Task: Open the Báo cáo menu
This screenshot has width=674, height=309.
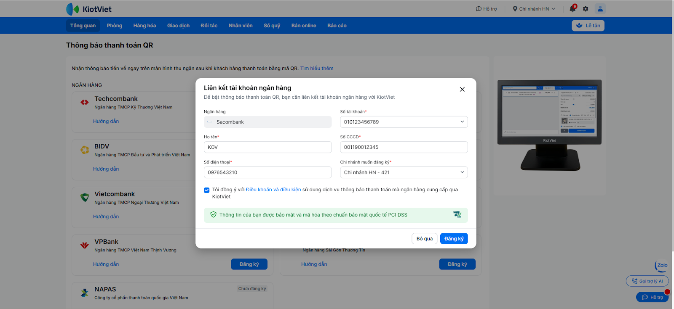Action: 337,26
